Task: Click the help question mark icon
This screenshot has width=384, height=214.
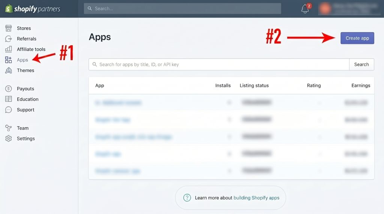Action: click(x=187, y=198)
